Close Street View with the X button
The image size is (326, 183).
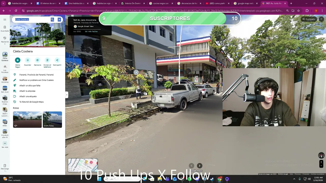click(x=321, y=19)
